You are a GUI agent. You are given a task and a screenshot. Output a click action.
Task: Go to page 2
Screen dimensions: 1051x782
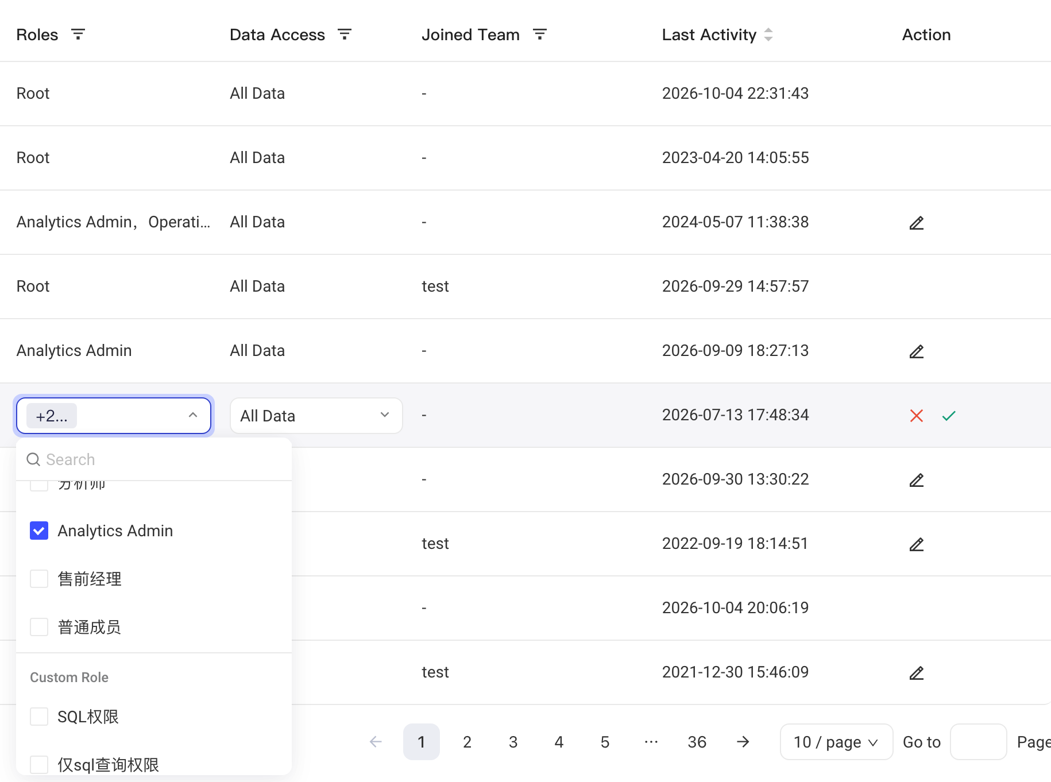(x=467, y=742)
